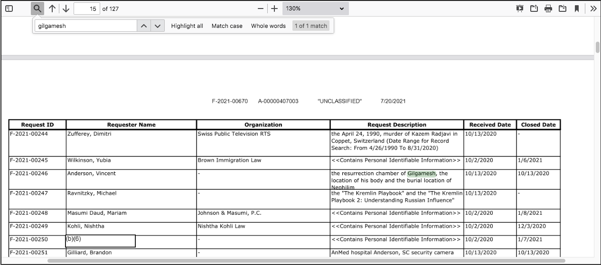Zoom in with the plus icon
This screenshot has height=265, width=601.
point(274,9)
